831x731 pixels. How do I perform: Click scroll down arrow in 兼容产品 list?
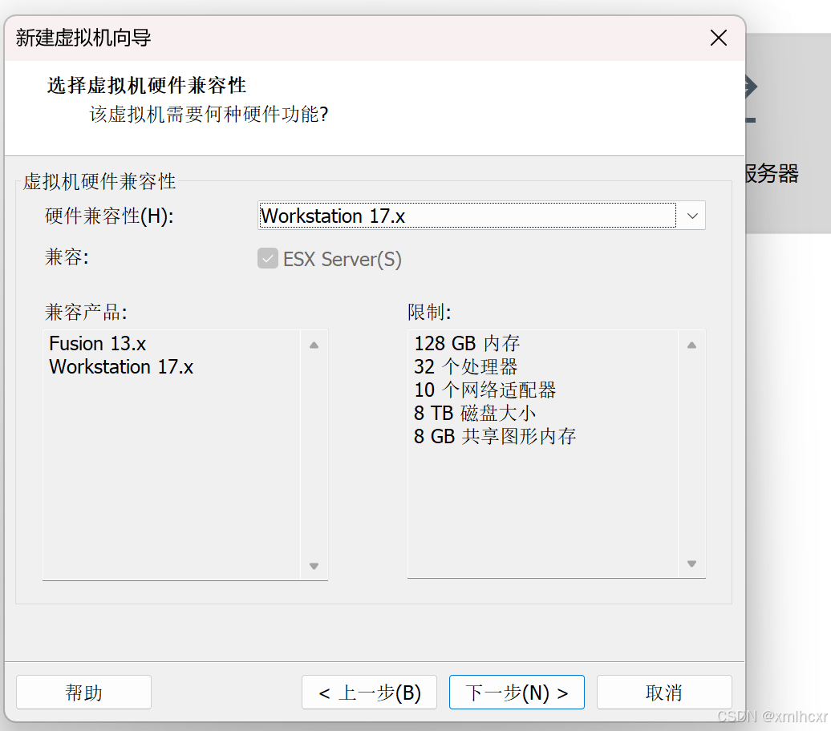pyautogui.click(x=314, y=566)
